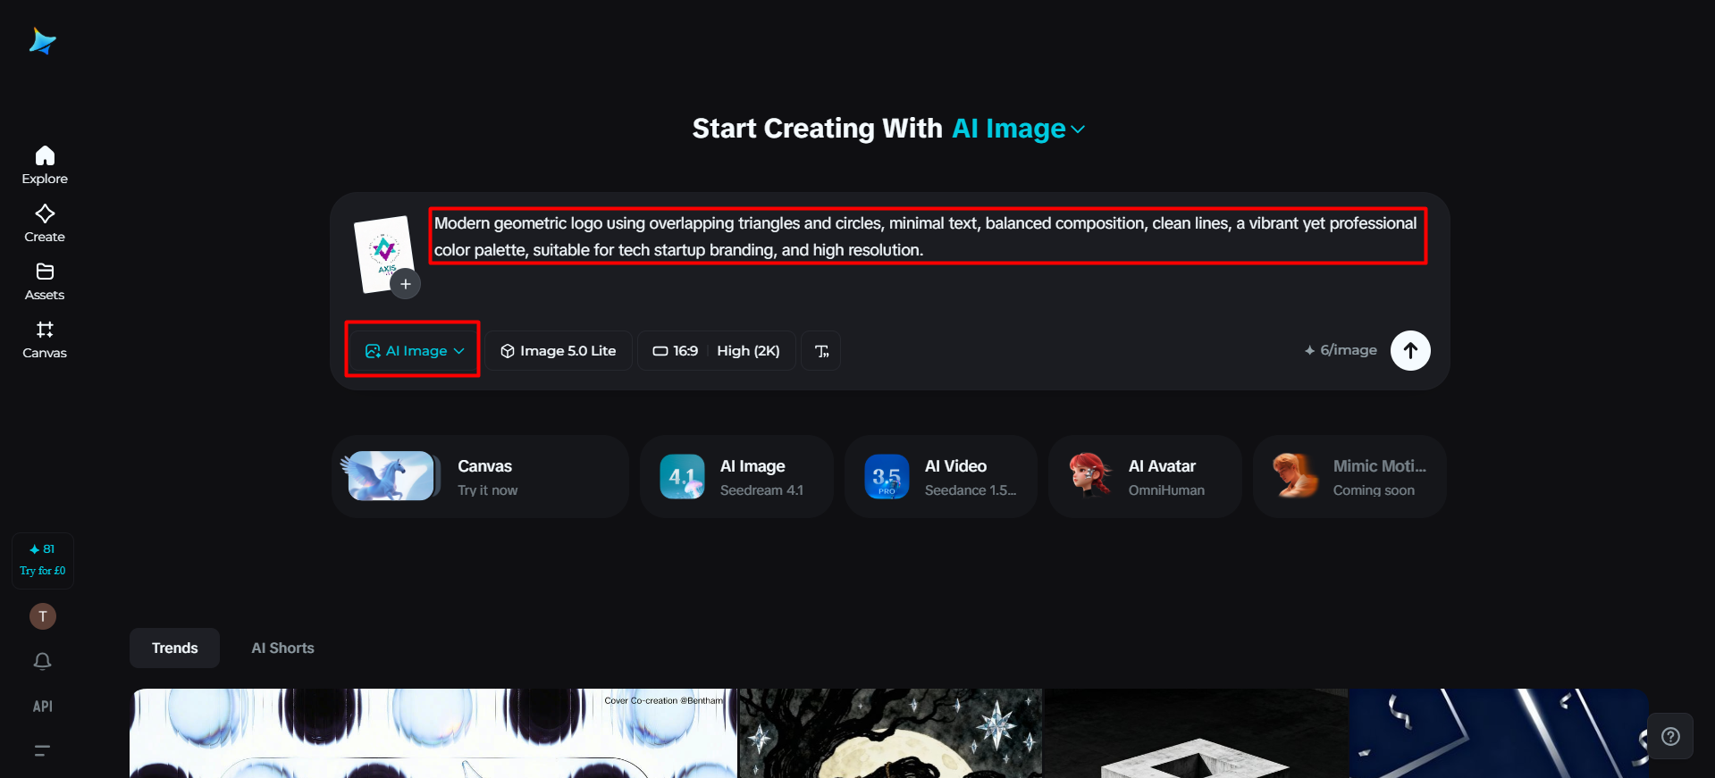1715x778 pixels.
Task: Open the blue geometric trend image
Action: point(1500,733)
